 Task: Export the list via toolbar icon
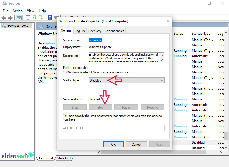point(41,18)
